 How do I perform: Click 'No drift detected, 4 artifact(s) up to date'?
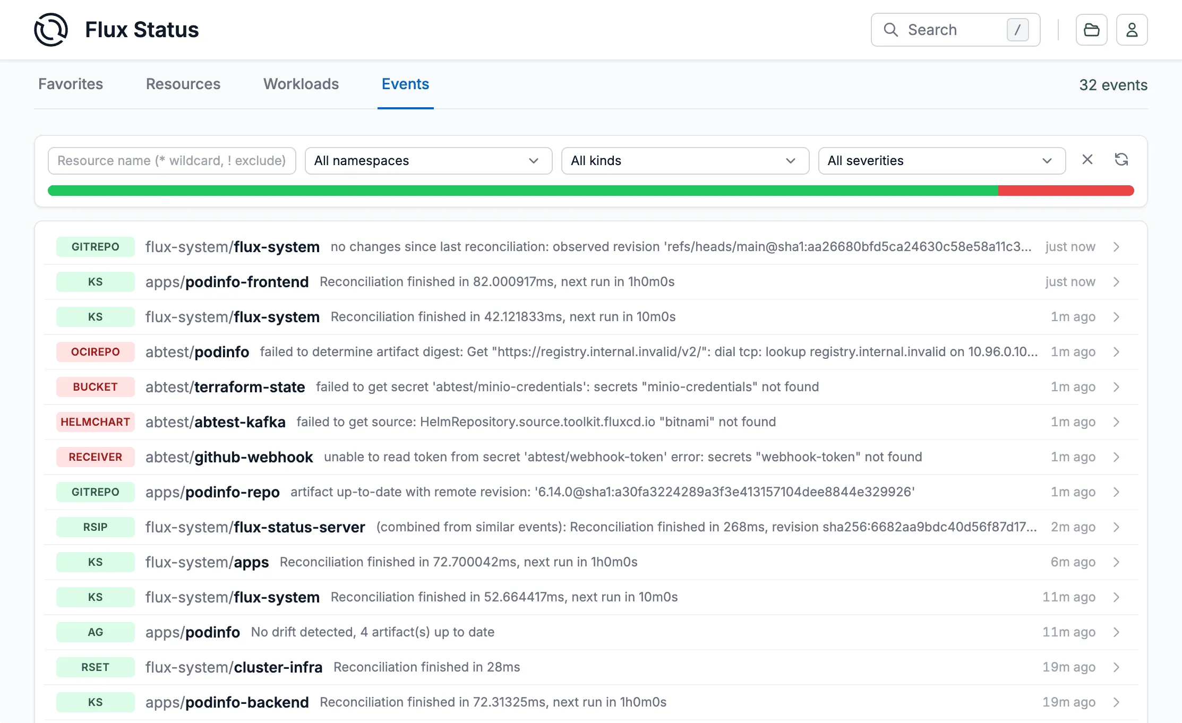pyautogui.click(x=373, y=632)
